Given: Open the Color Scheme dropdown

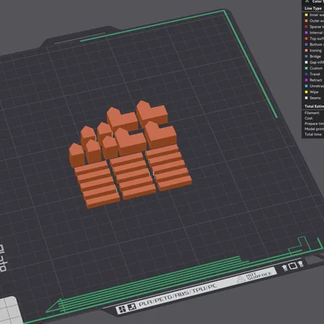Looking at the screenshot, I should click(318, 2).
